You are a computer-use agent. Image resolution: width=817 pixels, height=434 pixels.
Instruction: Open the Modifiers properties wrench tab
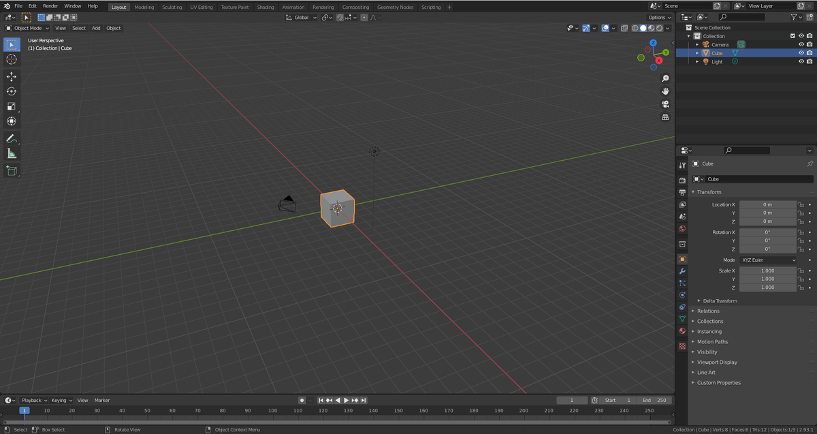pyautogui.click(x=682, y=271)
